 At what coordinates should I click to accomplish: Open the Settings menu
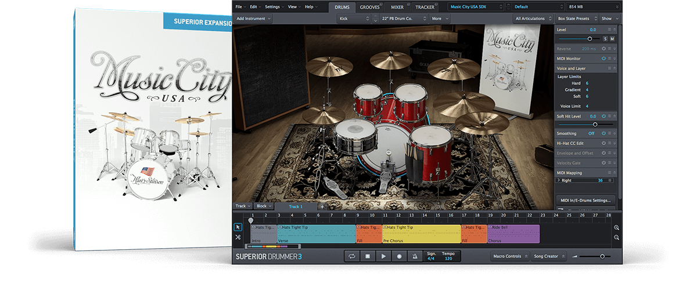274,6
